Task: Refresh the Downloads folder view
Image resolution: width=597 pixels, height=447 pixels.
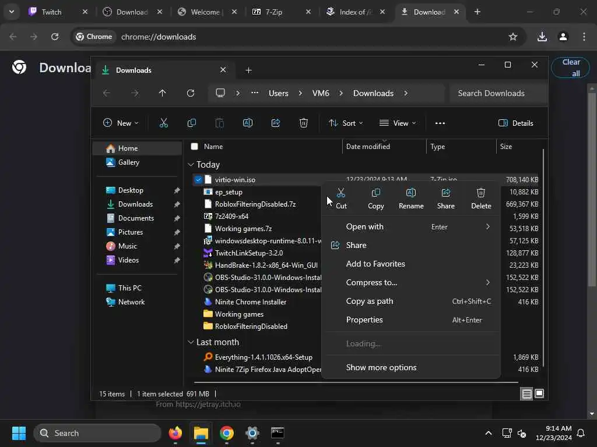Action: point(191,93)
